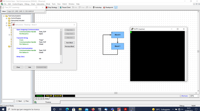Screen dimensions: 200x111
Task: Click the Previous Block button
Action: (70, 46)
